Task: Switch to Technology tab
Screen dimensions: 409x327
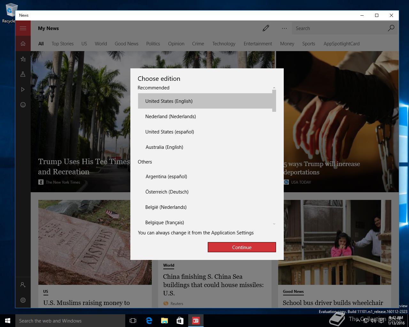Action: pos(224,44)
